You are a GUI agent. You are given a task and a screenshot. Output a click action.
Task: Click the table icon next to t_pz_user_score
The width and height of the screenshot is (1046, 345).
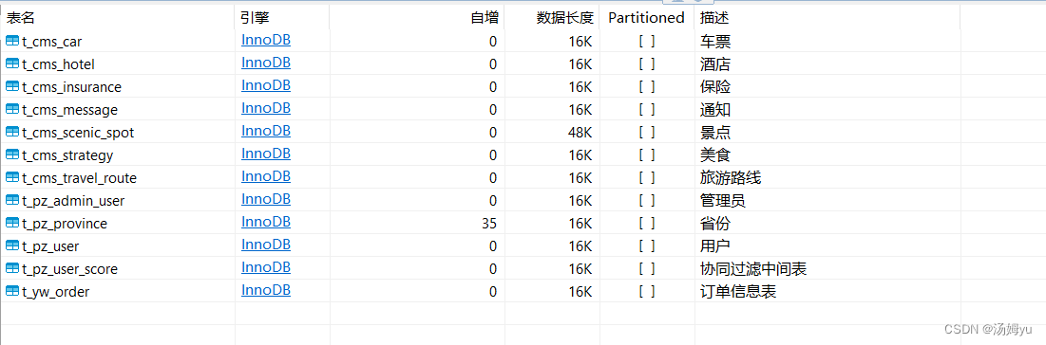(x=12, y=268)
